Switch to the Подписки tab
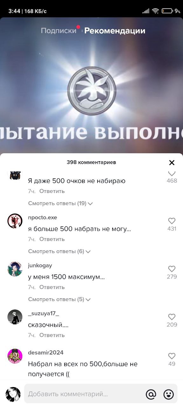This screenshot has width=183, height=407. [59, 31]
